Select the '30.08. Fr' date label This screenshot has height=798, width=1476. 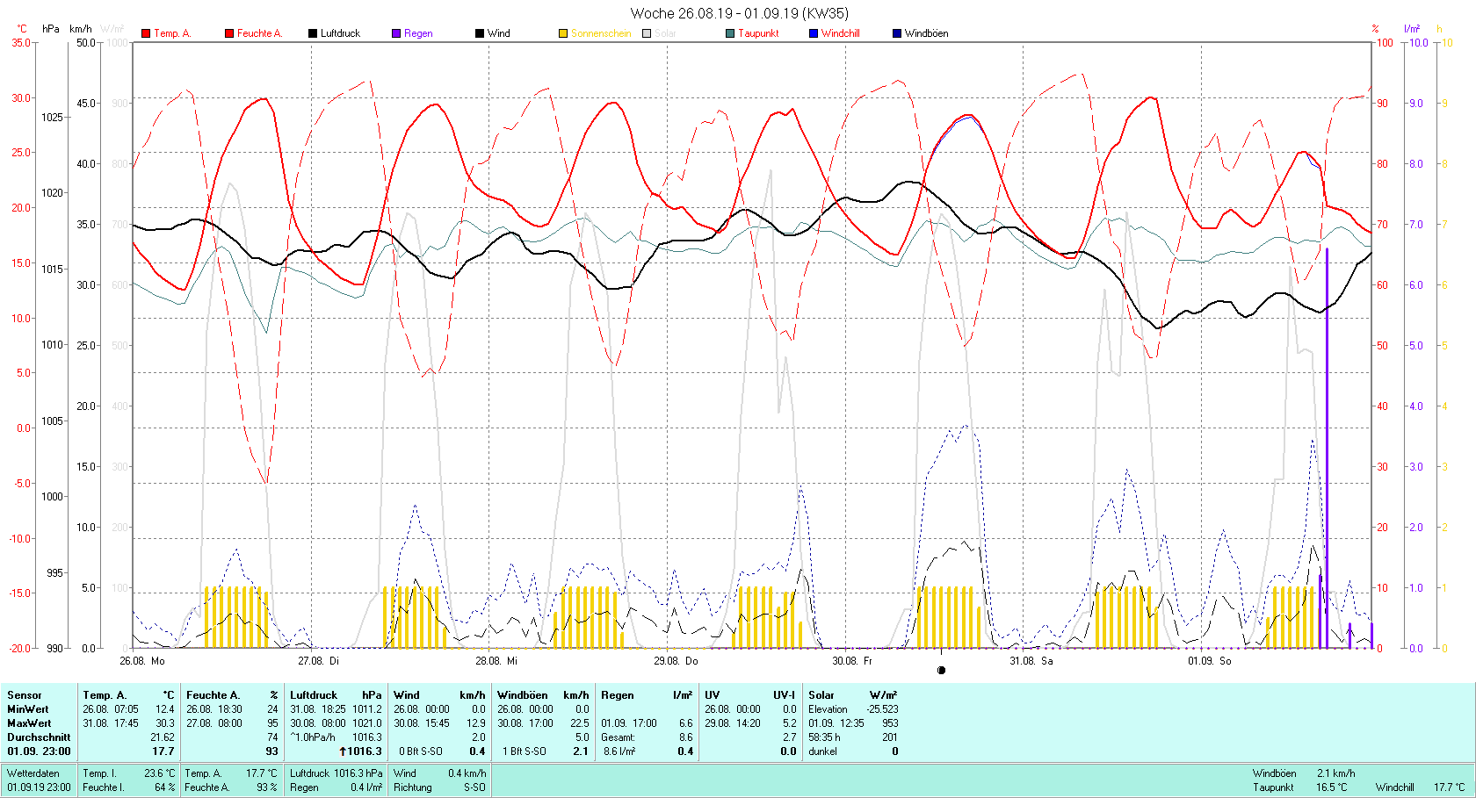click(852, 661)
